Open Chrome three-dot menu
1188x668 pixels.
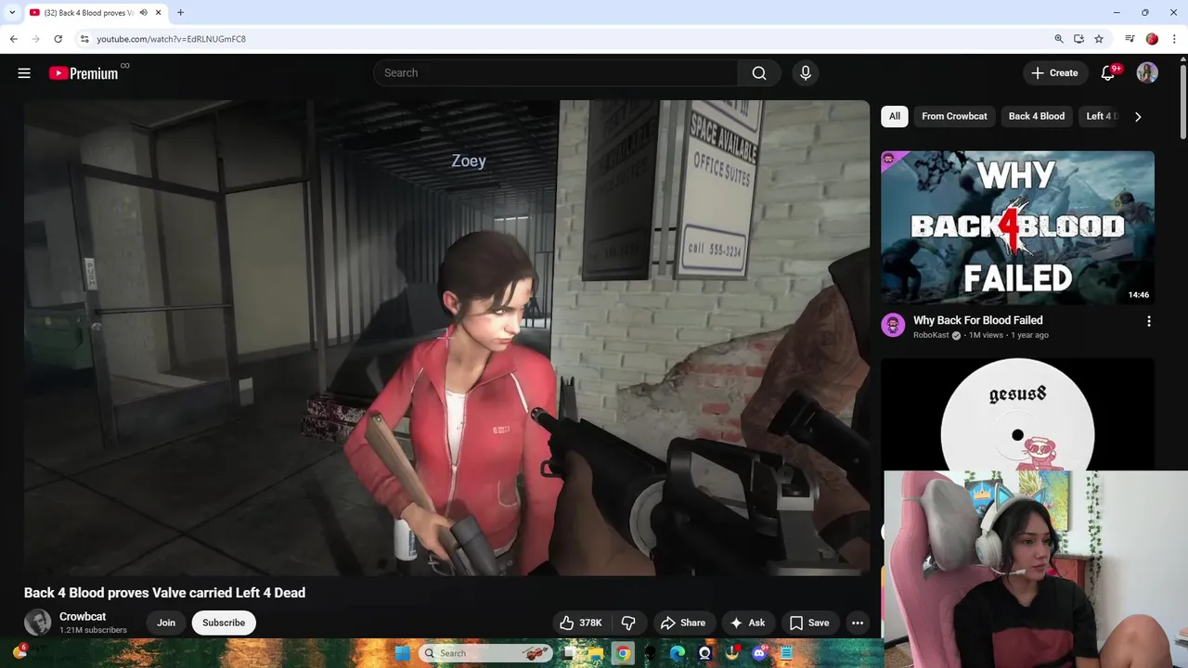tap(1174, 39)
